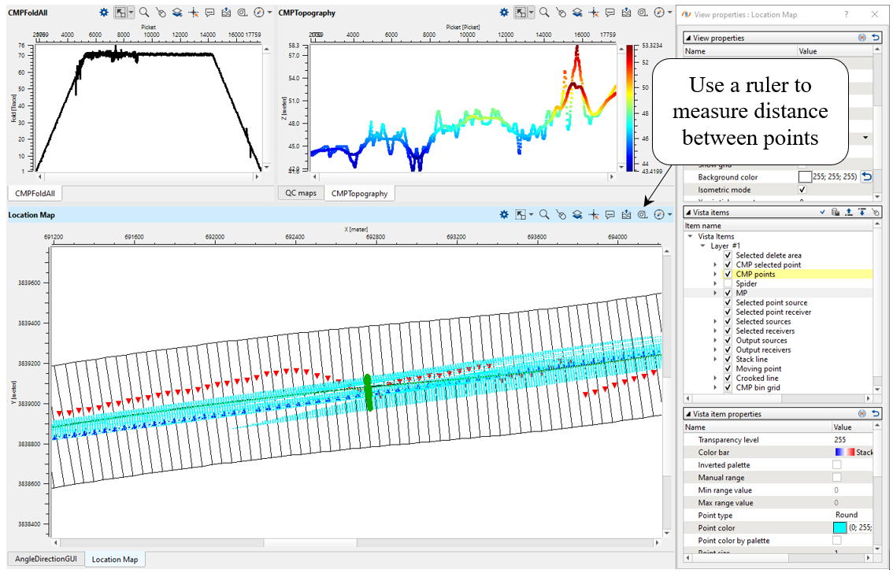This screenshot has height=573, width=893.
Task: Select the Crooked line tree item
Action: click(x=756, y=378)
